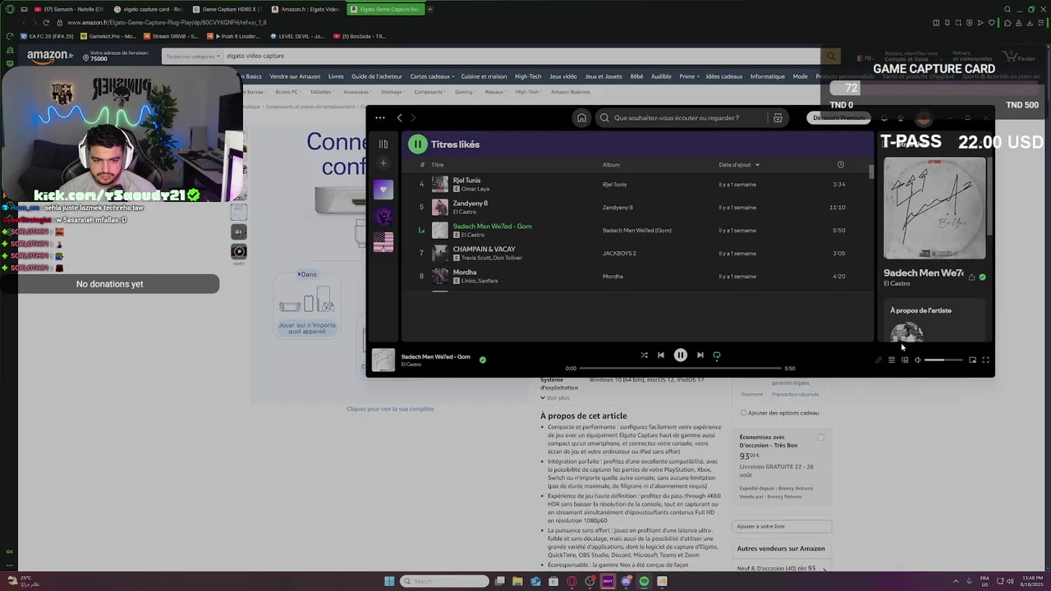Mute Spotify with speaker icon
This screenshot has height=591, width=1051.
917,360
